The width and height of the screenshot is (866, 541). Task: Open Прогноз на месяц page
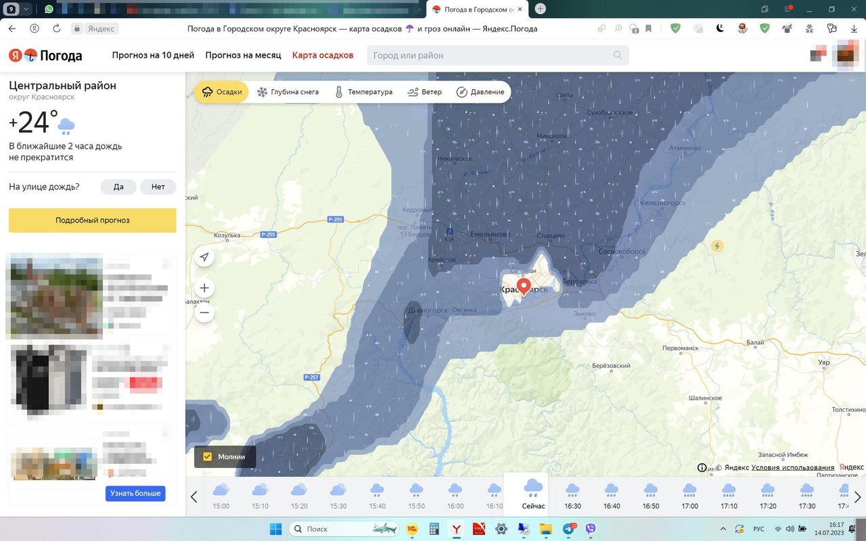[243, 55]
